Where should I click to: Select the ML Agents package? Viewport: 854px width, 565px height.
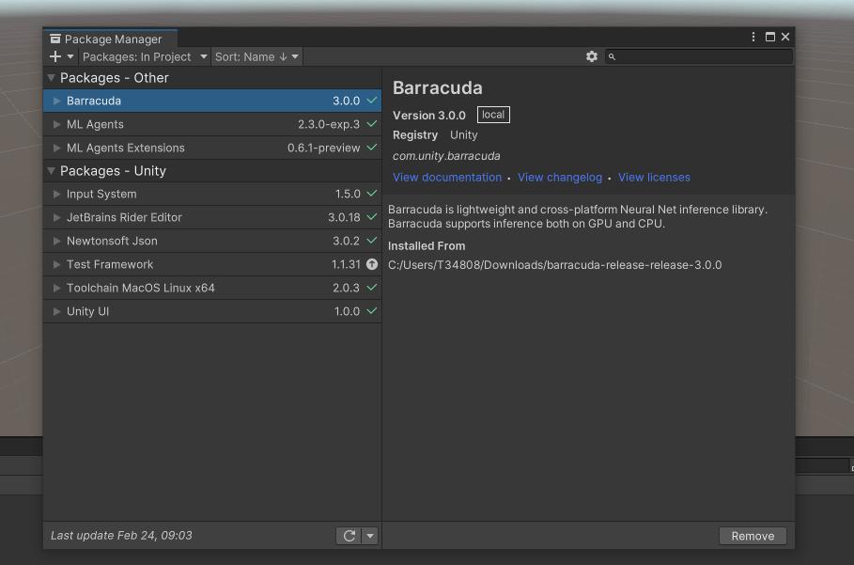[x=212, y=124]
